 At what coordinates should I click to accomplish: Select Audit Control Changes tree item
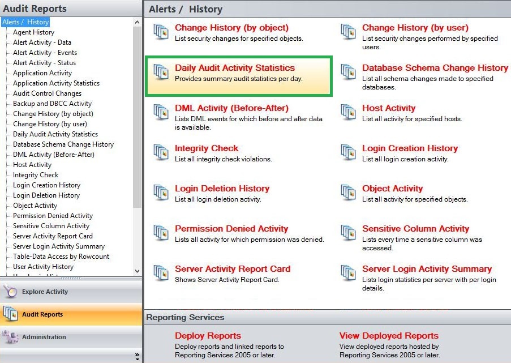point(48,93)
